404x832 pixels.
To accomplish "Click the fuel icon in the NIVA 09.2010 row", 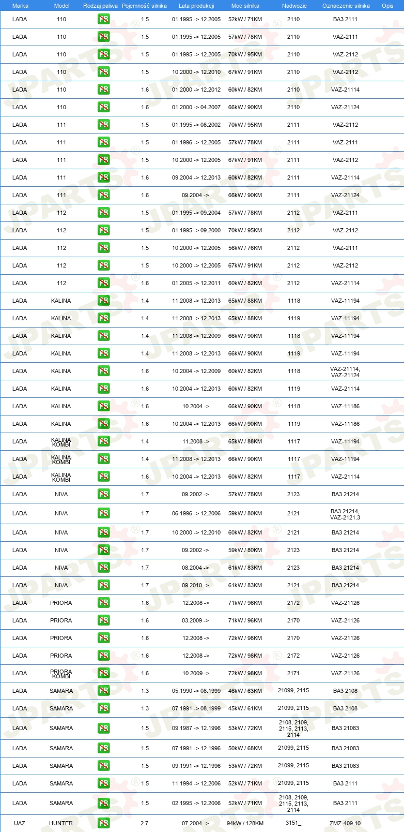I will coord(103,585).
